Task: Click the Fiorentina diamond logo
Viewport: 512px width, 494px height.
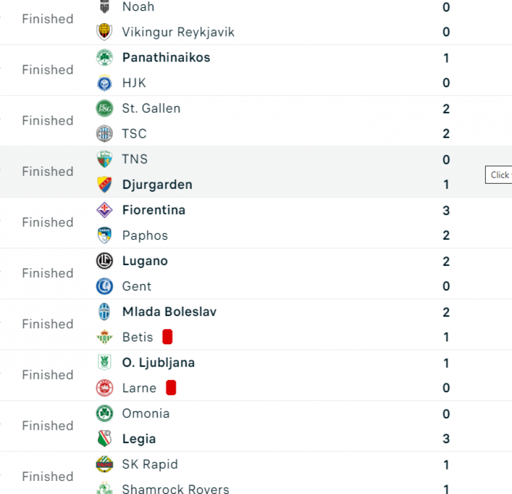Action: (x=105, y=210)
